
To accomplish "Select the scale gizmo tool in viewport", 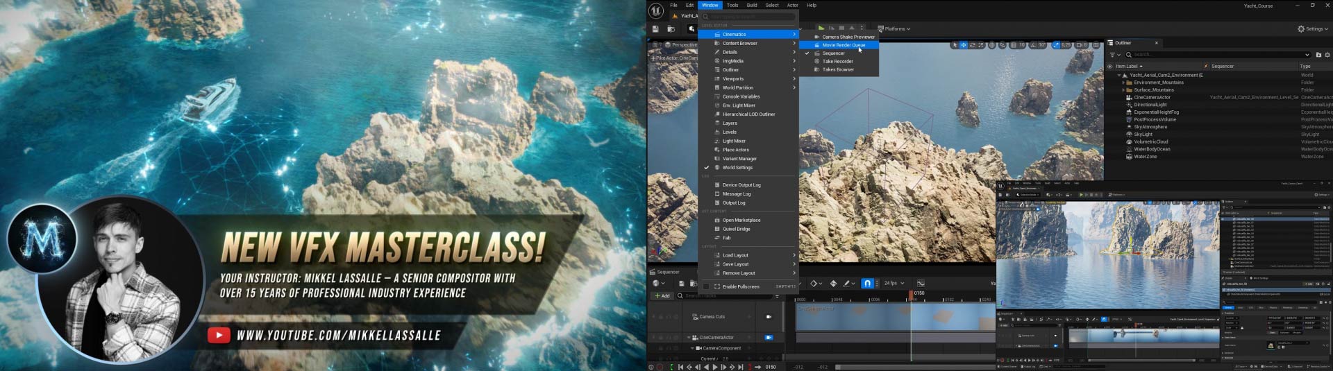I will click(981, 45).
